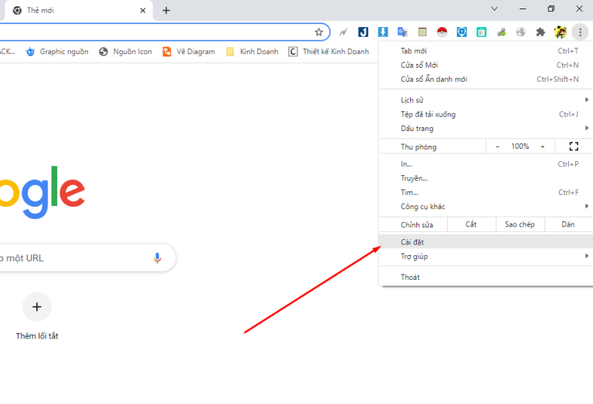Choose Cửa sổ Ẩn danh mới
This screenshot has height=404, width=593.
click(434, 79)
